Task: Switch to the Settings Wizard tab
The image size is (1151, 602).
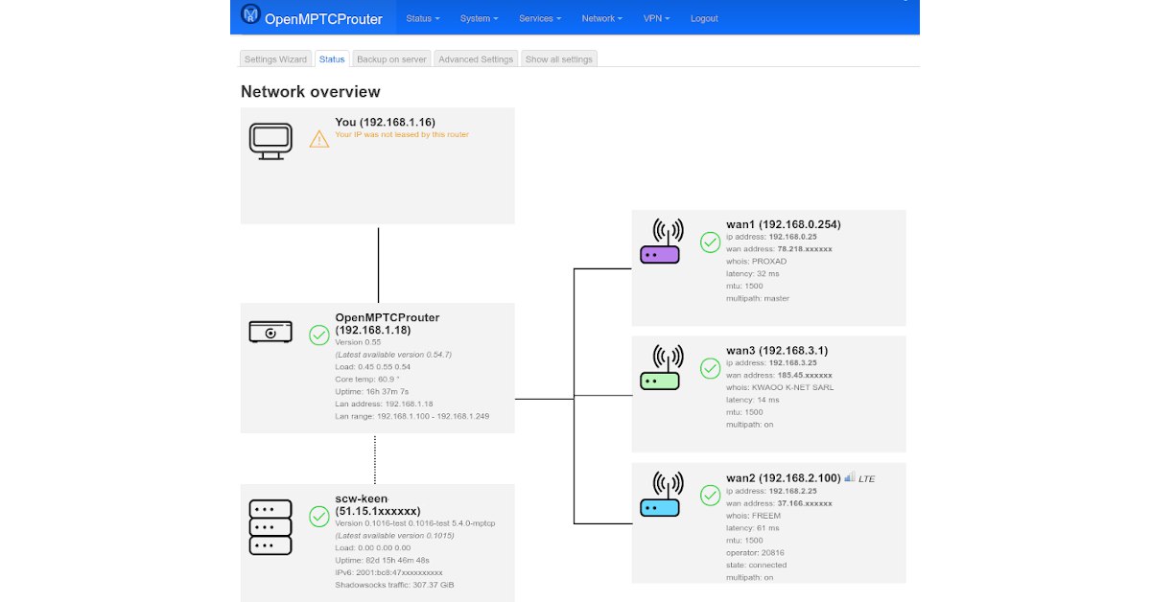Action: click(x=275, y=59)
